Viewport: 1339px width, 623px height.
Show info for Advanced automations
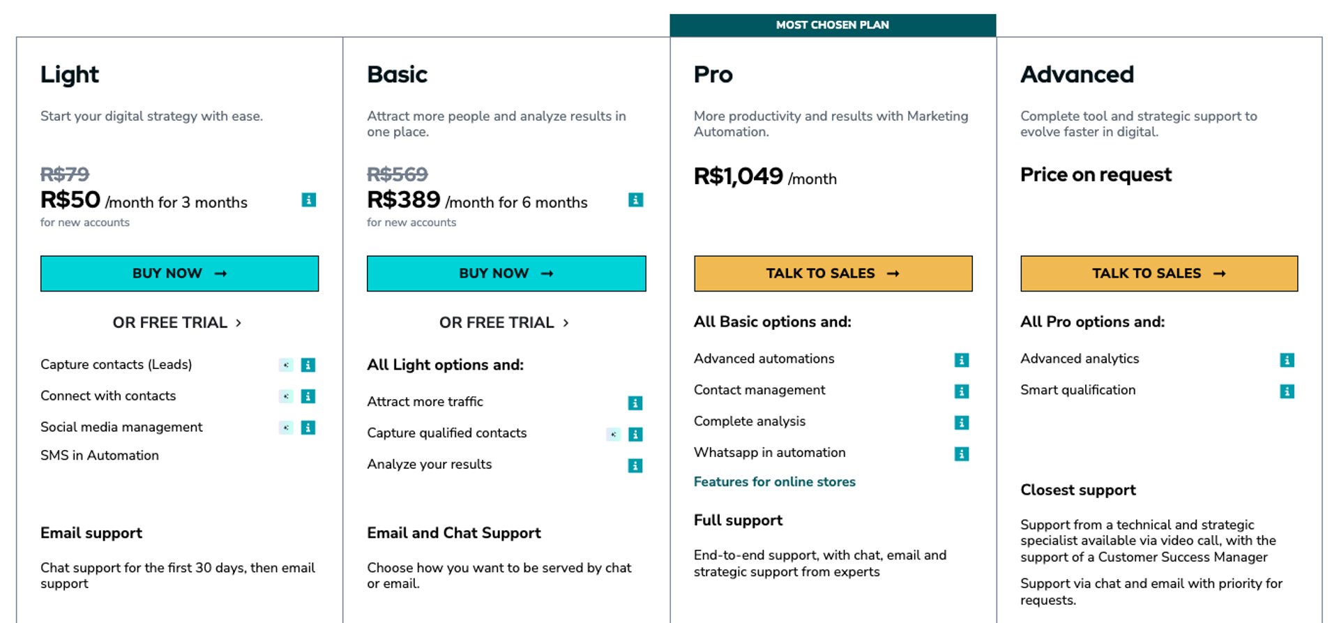tap(961, 360)
